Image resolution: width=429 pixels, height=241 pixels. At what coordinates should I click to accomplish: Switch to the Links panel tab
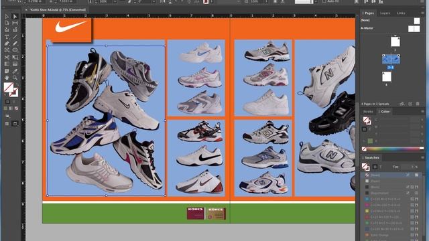point(401,13)
